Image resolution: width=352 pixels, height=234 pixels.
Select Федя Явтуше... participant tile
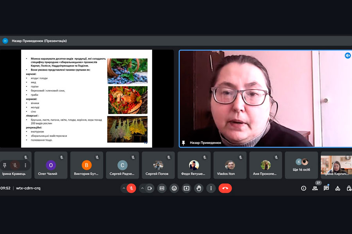click(194, 165)
